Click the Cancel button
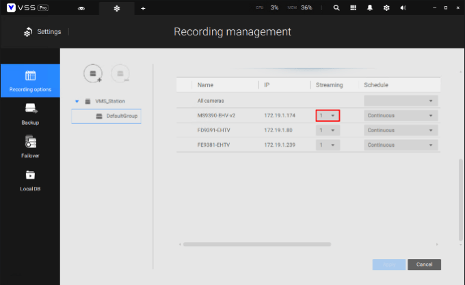Viewport: 465px width, 285px height. click(x=424, y=264)
